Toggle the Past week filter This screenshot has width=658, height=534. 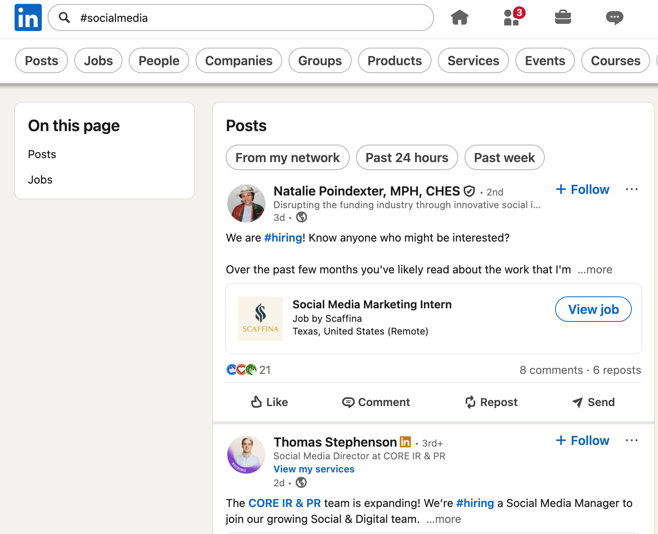tap(504, 157)
